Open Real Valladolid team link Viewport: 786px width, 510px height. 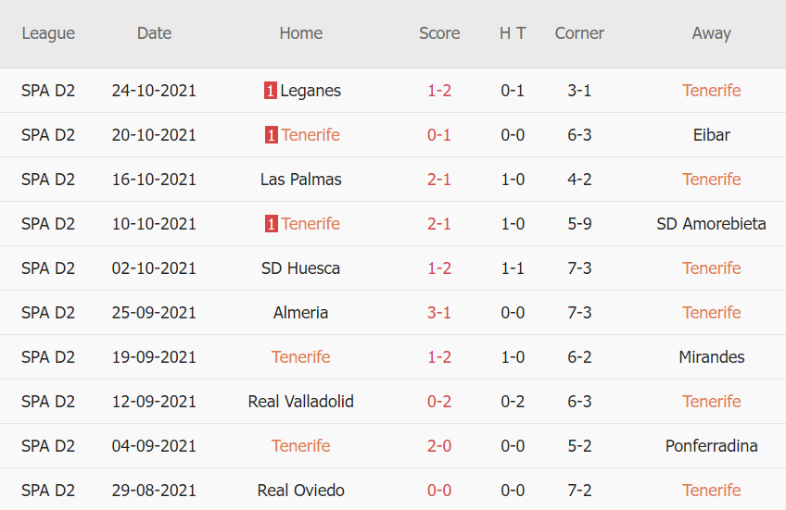[301, 402]
